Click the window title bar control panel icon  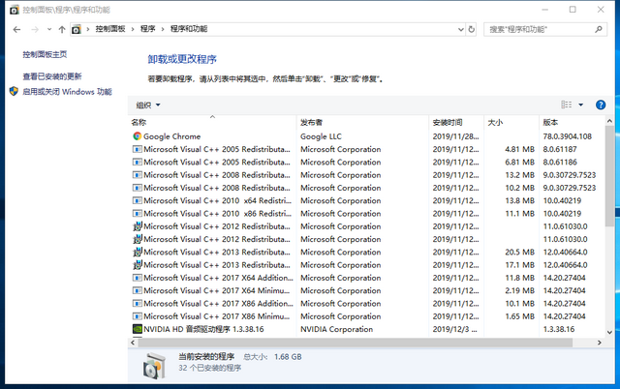click(x=15, y=10)
